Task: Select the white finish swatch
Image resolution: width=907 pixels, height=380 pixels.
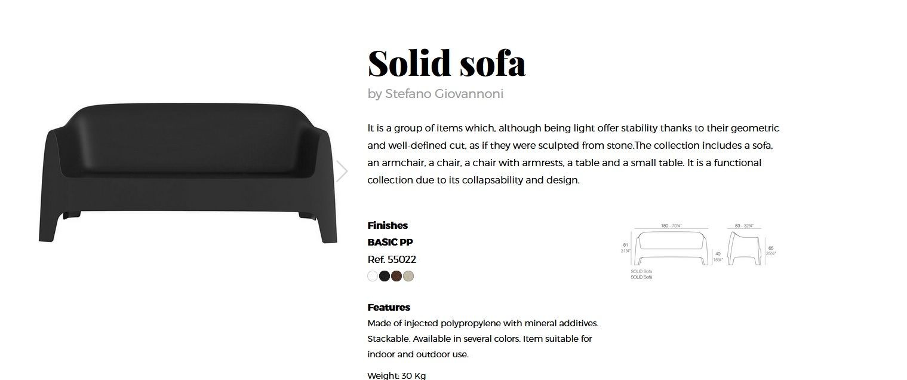Action: [x=373, y=276]
